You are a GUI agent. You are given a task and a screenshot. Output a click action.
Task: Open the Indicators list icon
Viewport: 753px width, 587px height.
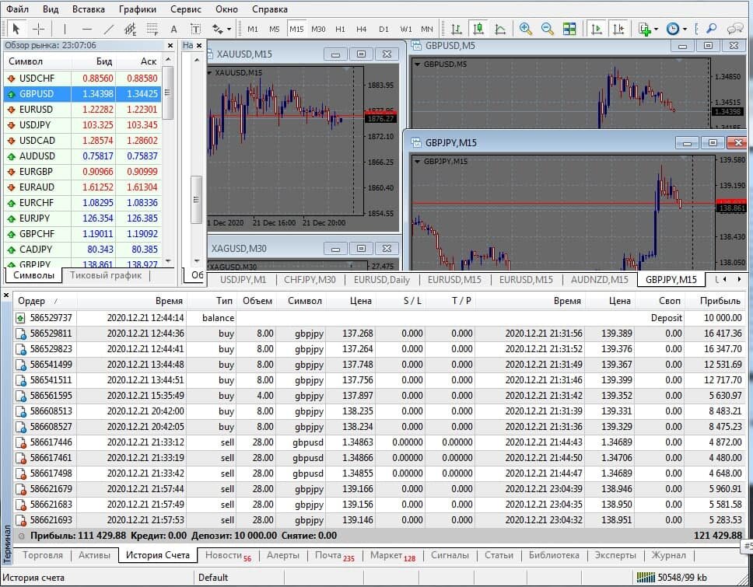644,29
